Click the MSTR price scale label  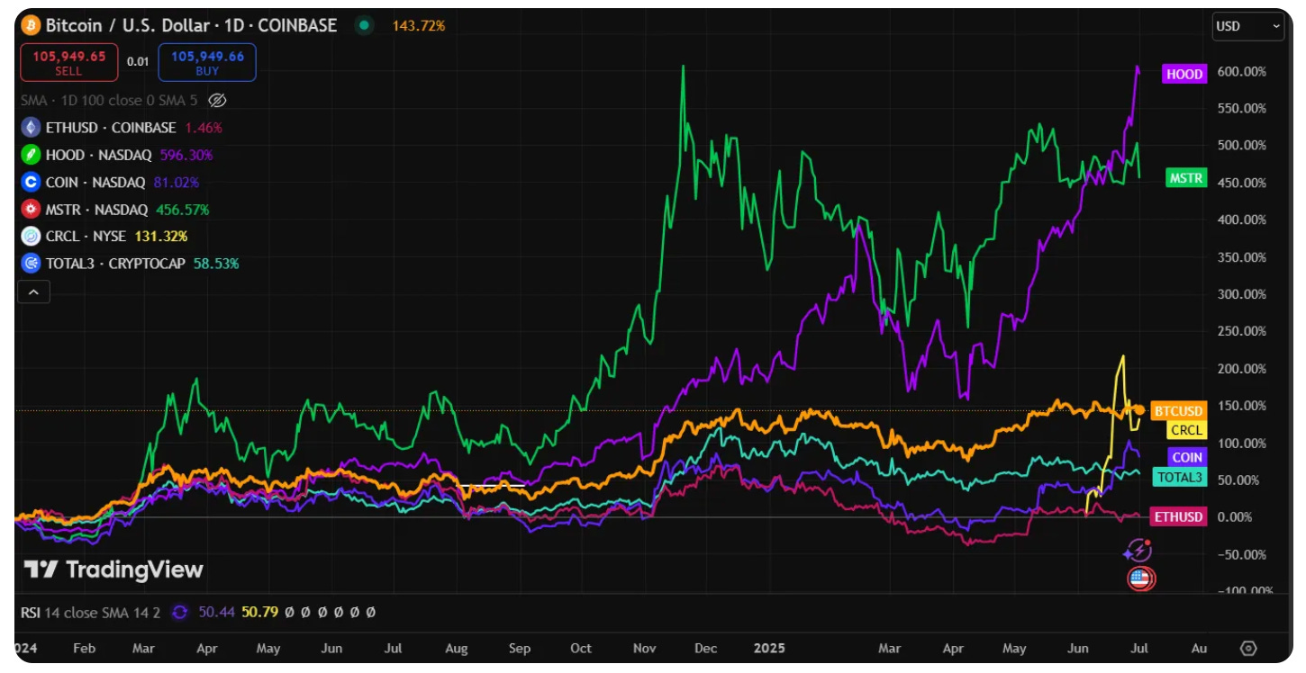pyautogui.click(x=1185, y=178)
